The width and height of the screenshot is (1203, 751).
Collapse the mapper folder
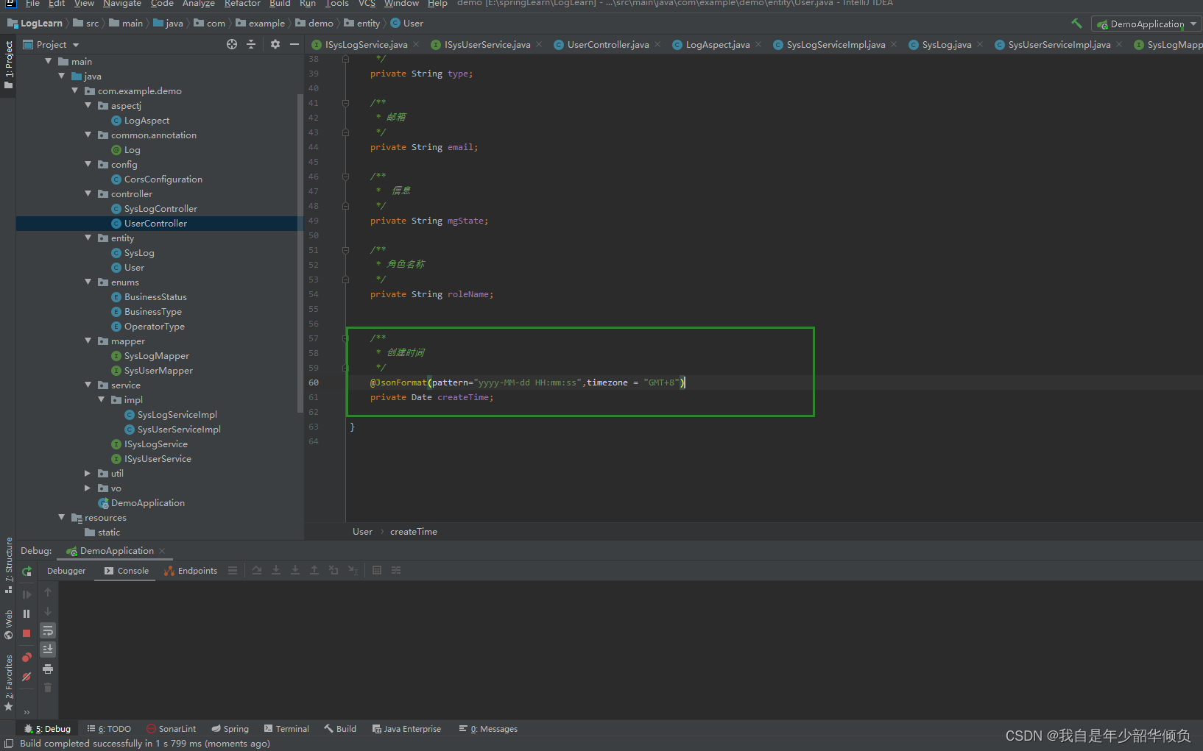coord(88,341)
